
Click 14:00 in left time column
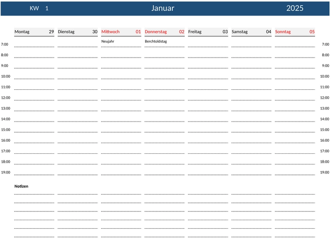click(6, 119)
